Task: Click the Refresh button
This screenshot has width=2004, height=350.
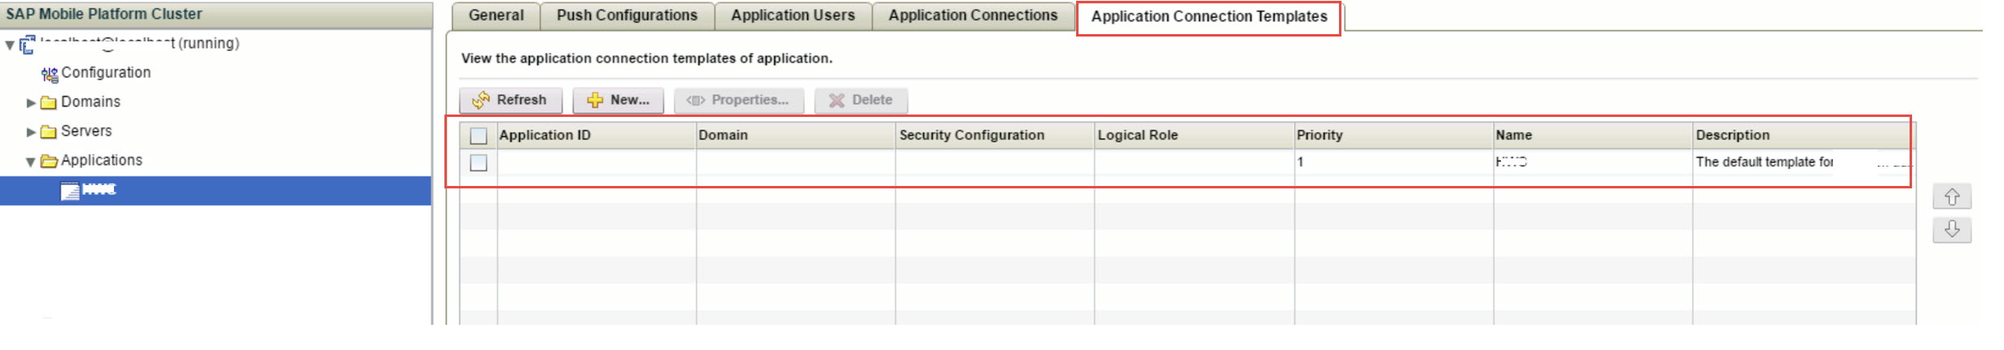Action: tap(510, 101)
